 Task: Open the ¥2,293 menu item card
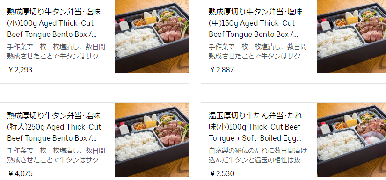point(95,41)
